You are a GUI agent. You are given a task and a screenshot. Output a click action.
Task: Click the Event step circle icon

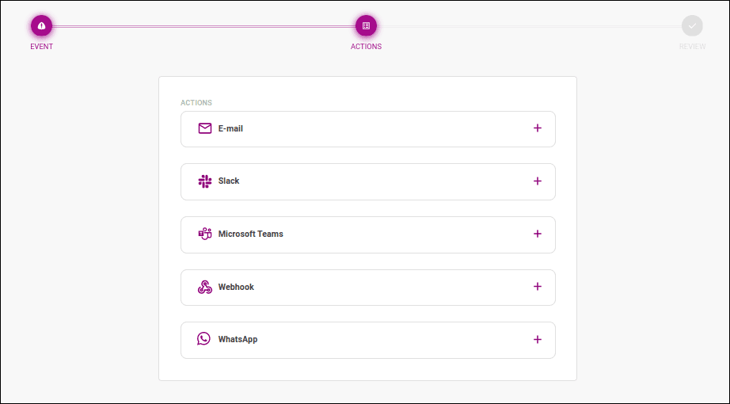coord(41,26)
